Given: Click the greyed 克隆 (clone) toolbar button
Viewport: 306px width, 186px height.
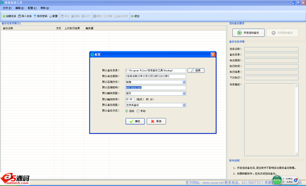Looking at the screenshot, I should pyautogui.click(x=108, y=16).
